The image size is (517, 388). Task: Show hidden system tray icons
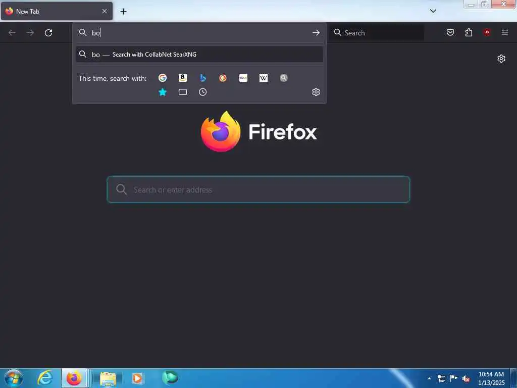[429, 378]
